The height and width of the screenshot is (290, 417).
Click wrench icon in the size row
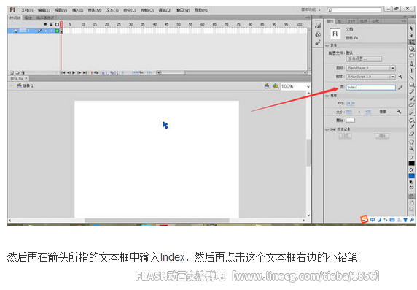[399, 112]
